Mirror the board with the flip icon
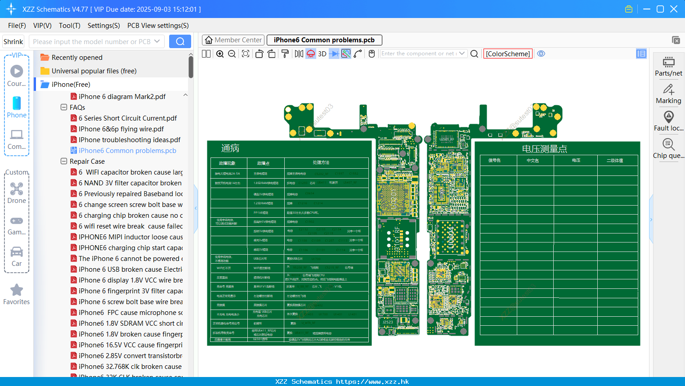Image resolution: width=685 pixels, height=386 pixels. [299, 54]
